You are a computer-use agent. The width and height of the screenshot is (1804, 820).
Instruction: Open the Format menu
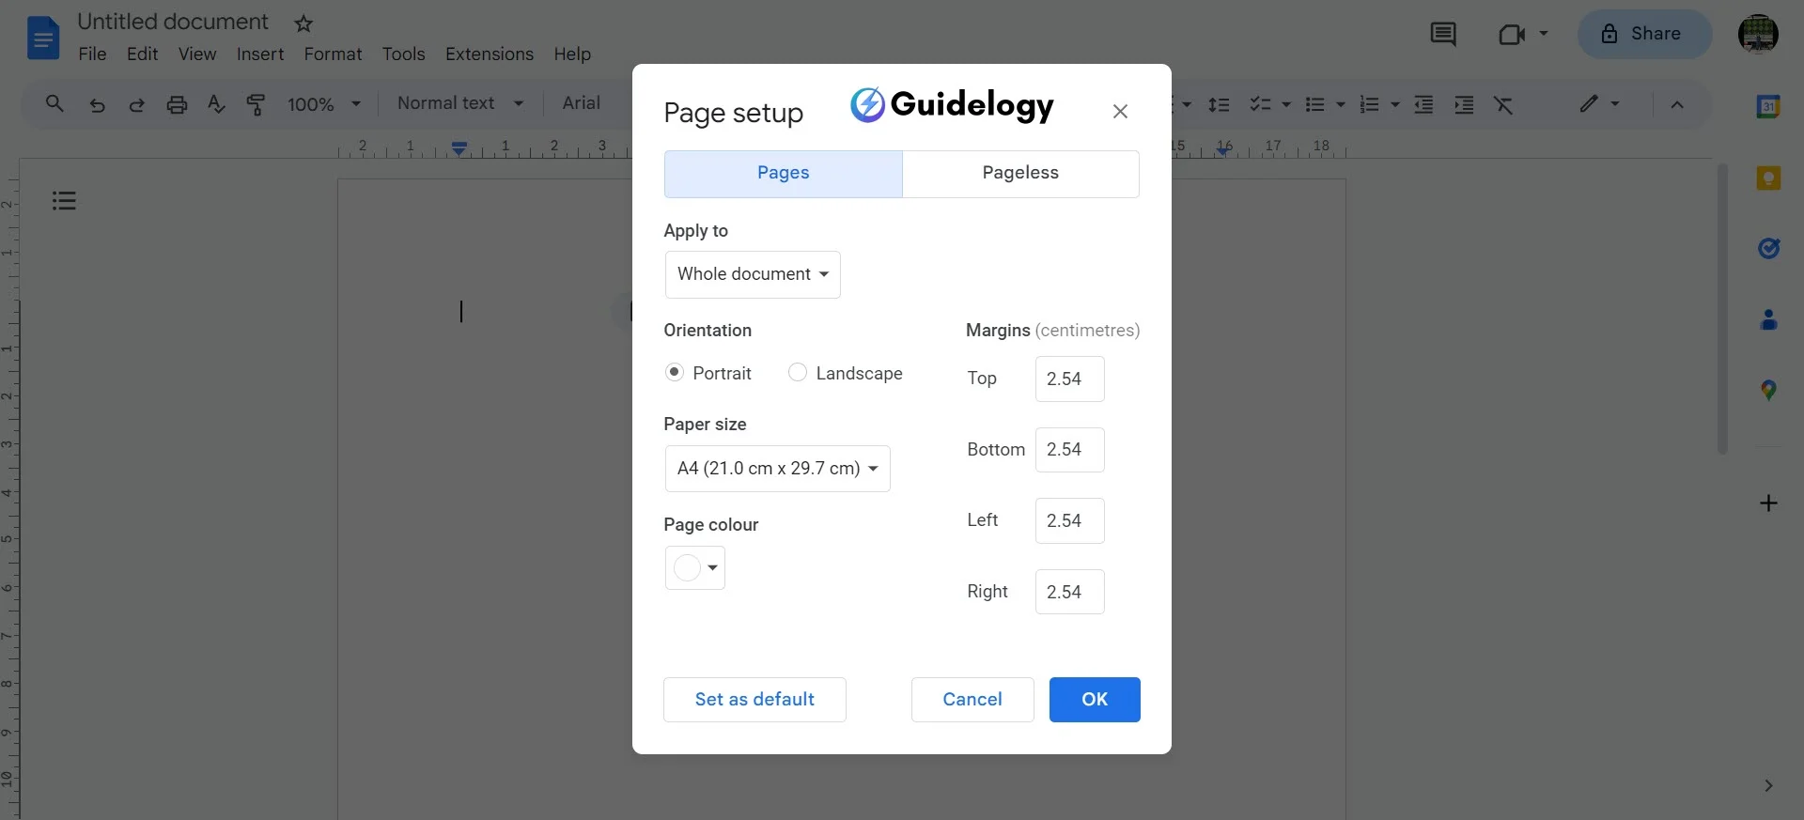pyautogui.click(x=333, y=54)
